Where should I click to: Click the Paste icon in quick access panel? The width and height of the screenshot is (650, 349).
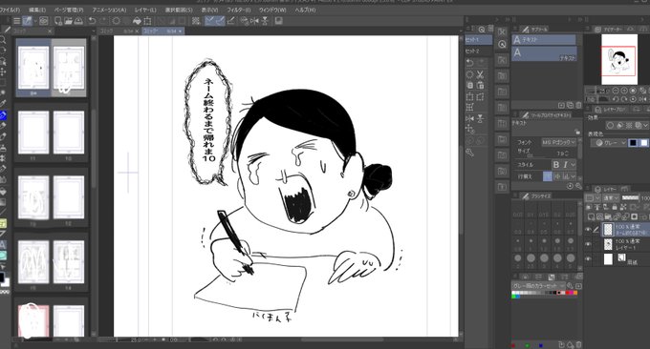(480, 86)
